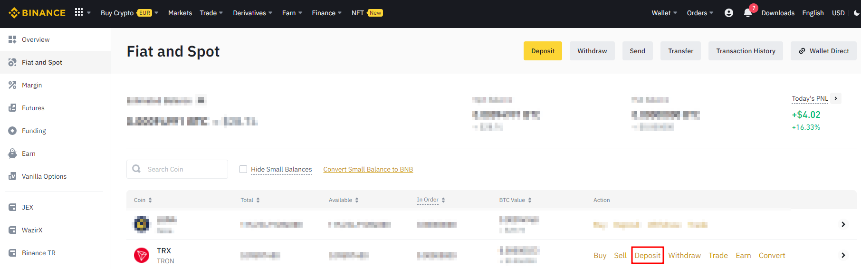861x269 pixels.
Task: Click the WazirX sidebar icon
Action: click(x=12, y=230)
